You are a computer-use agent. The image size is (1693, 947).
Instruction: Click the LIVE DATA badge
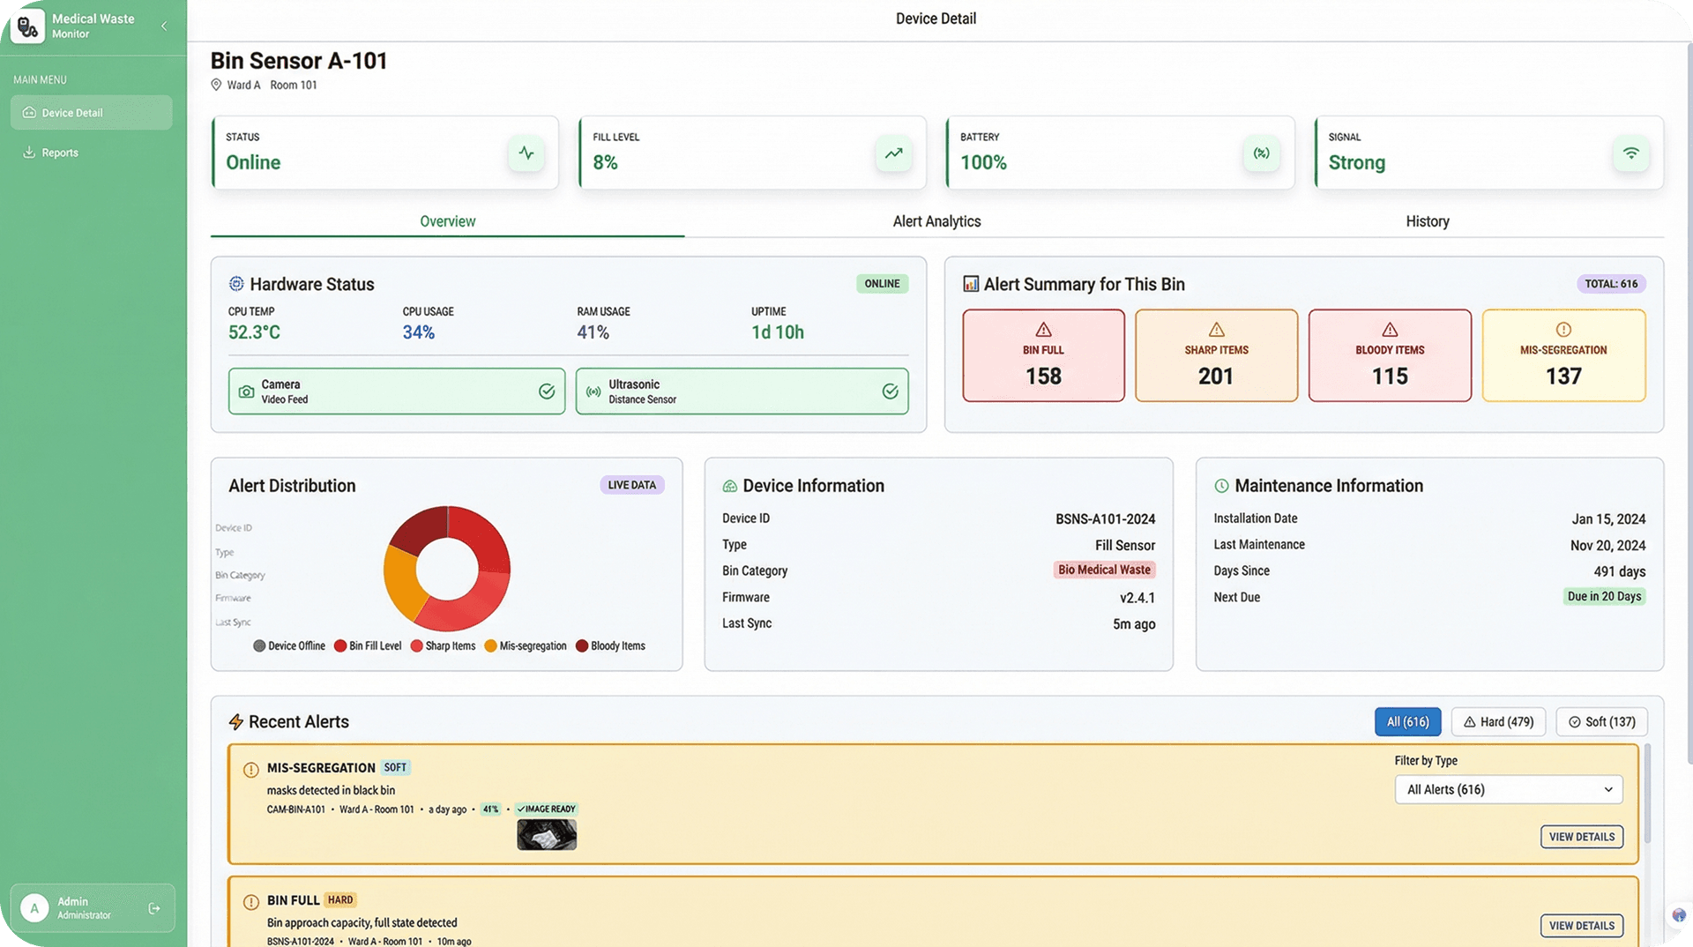631,485
